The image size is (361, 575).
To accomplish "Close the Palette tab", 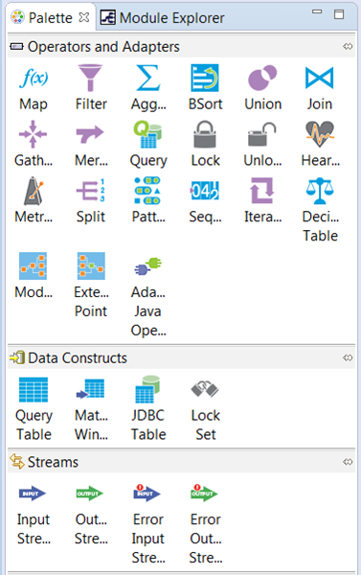I will (84, 17).
